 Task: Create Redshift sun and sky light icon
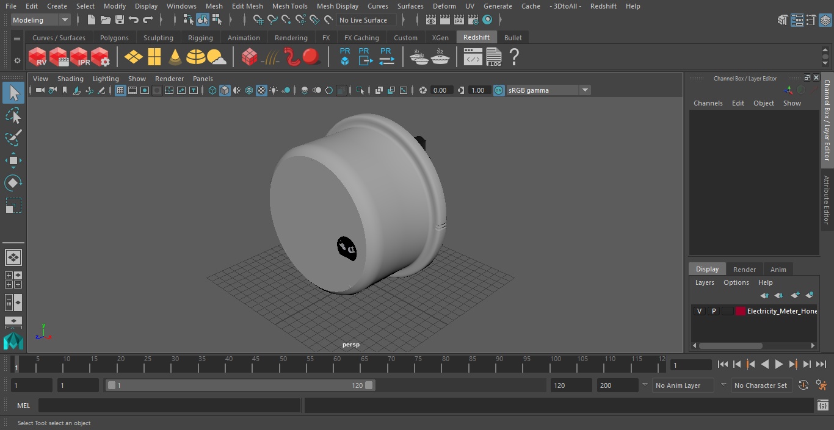click(217, 57)
